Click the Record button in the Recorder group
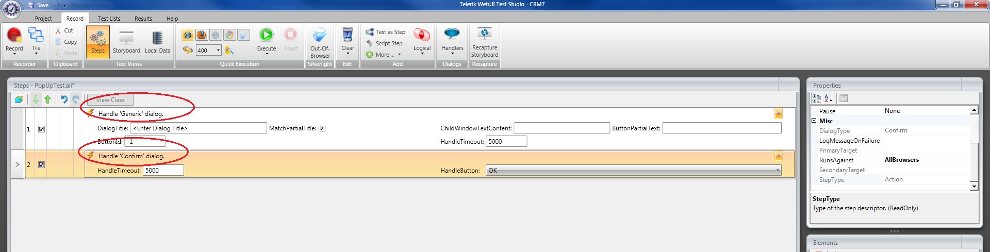This screenshot has height=252, width=990. coord(14,41)
